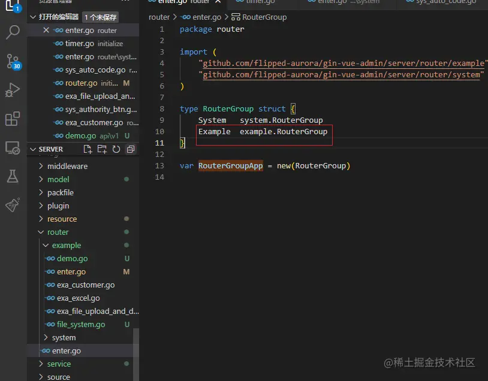488x381 pixels.
Task: Refresh the SERVER explorer
Action: (116, 149)
